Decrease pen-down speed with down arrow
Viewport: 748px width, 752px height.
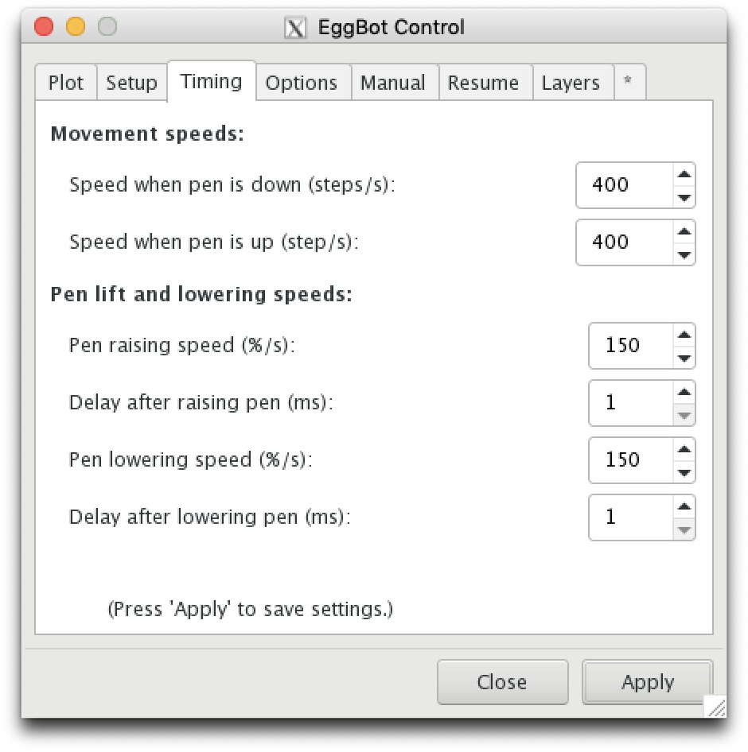684,197
